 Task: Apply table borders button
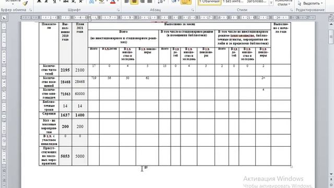click(184, 2)
